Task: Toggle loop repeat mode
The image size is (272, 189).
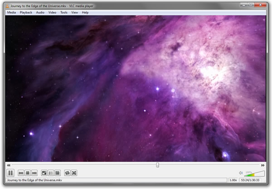Action: [67, 173]
